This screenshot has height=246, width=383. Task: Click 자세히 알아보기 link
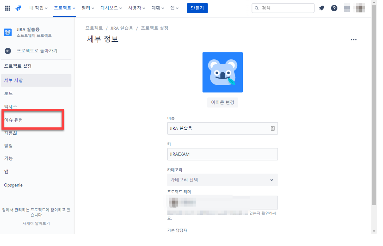point(36,223)
